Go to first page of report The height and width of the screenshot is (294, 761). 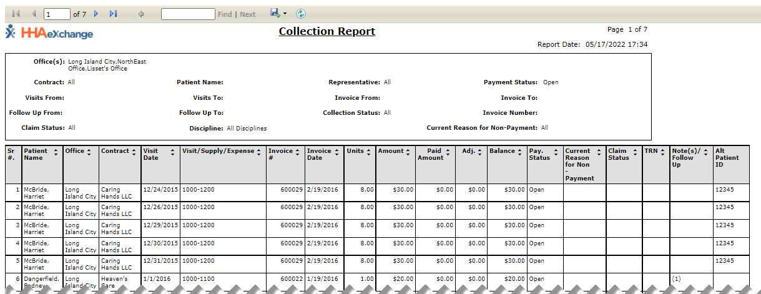16,14
